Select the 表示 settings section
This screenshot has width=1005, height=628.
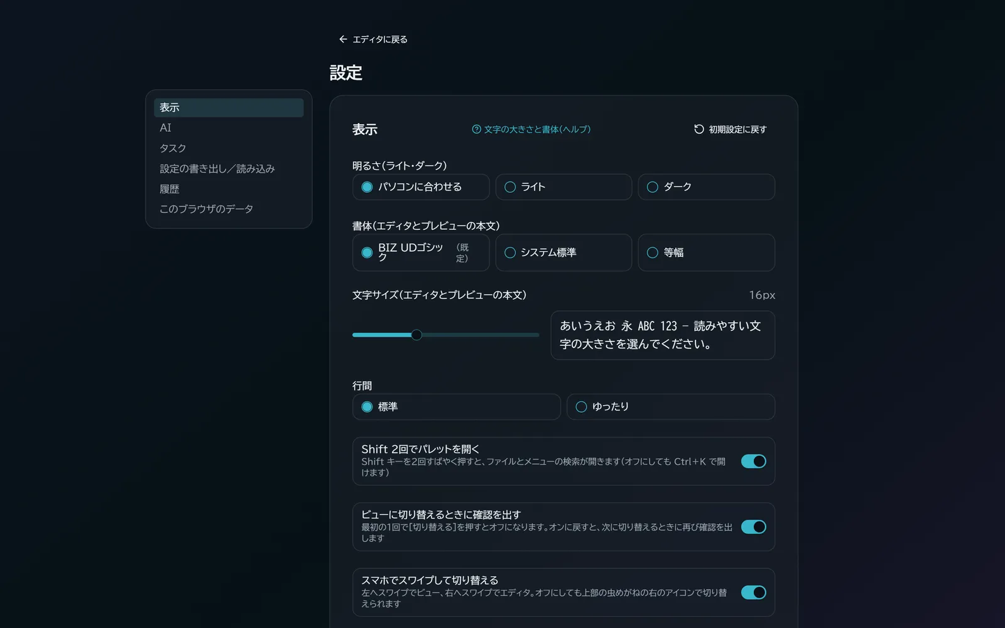click(229, 107)
